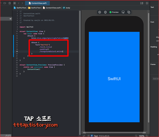Click the M modified file row
The image size is (159, 137).
pos(6,19)
